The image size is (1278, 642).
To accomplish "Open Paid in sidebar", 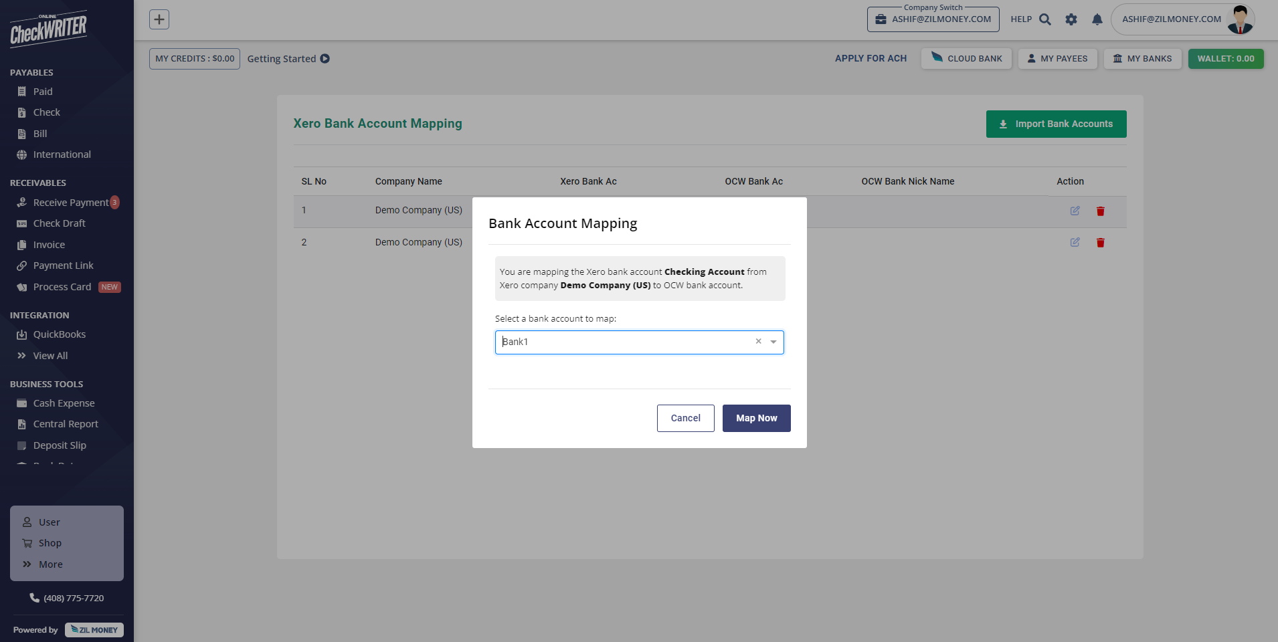I will pos(43,92).
